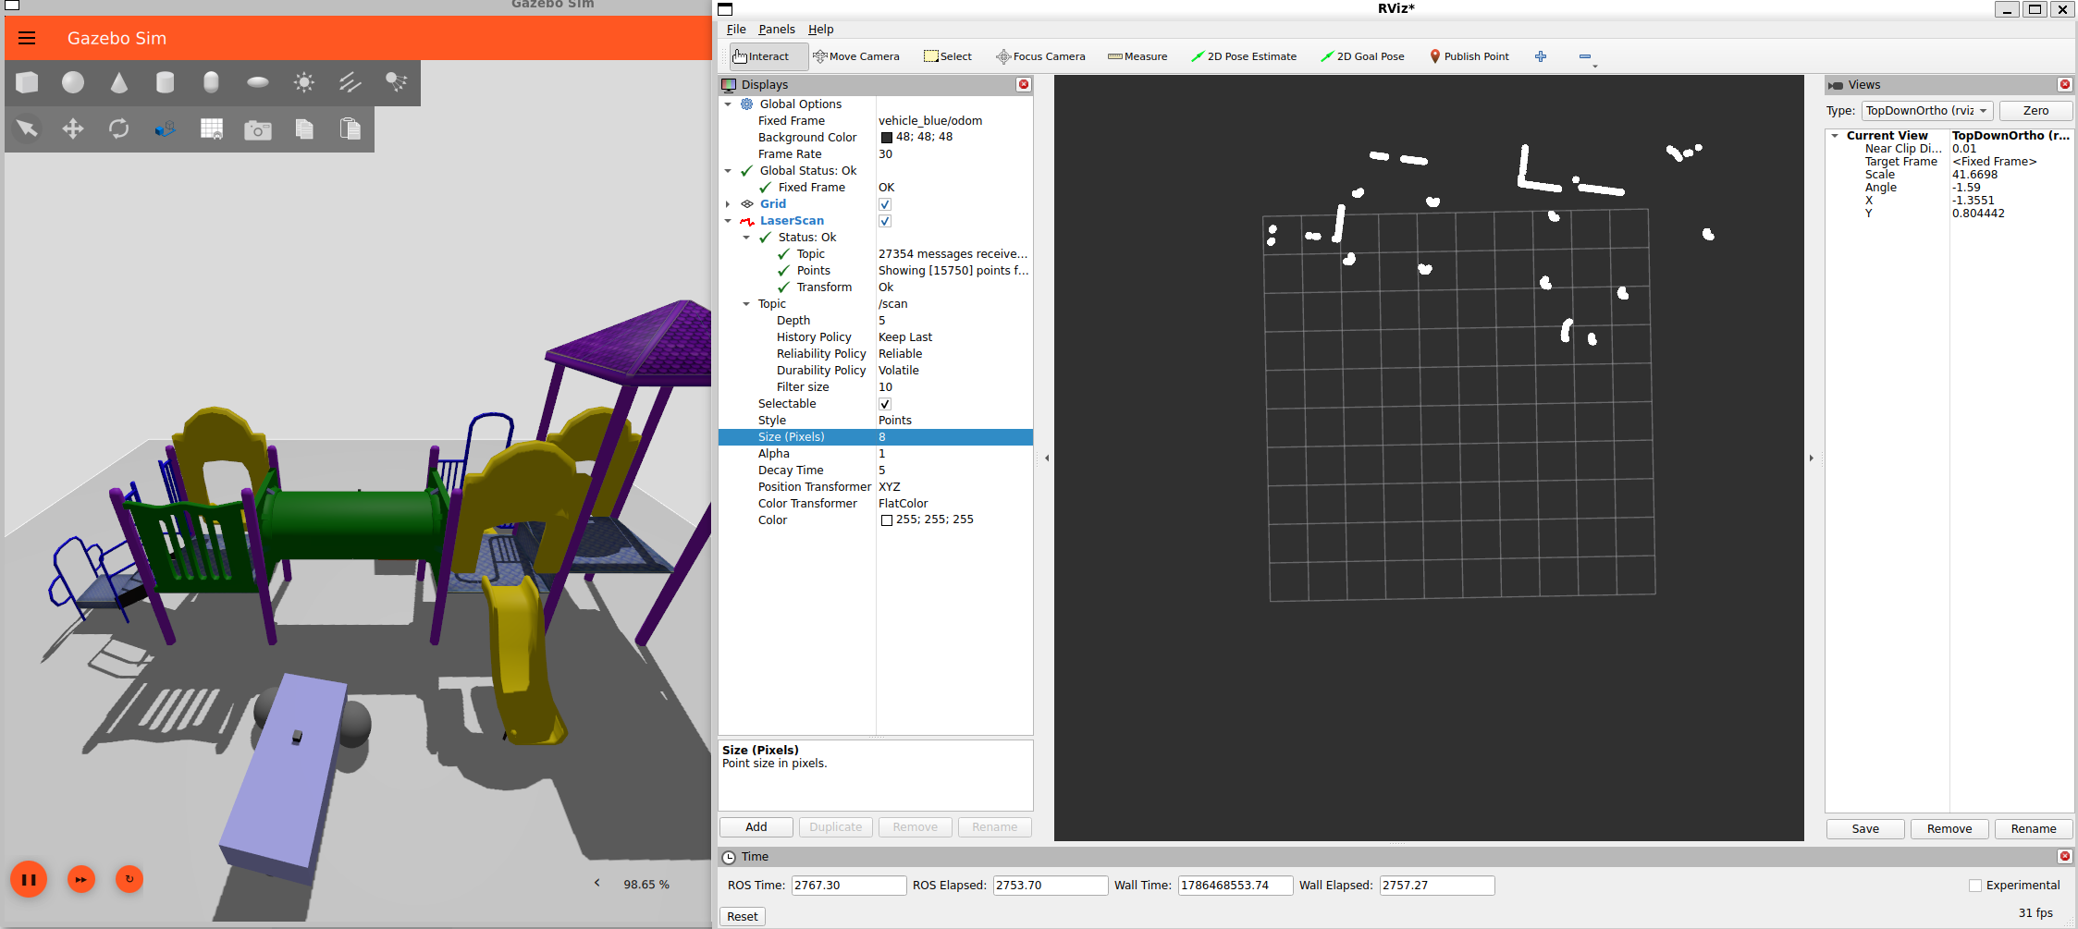Click the Background Color swatch
Screen dimensions: 2078x929
point(887,138)
